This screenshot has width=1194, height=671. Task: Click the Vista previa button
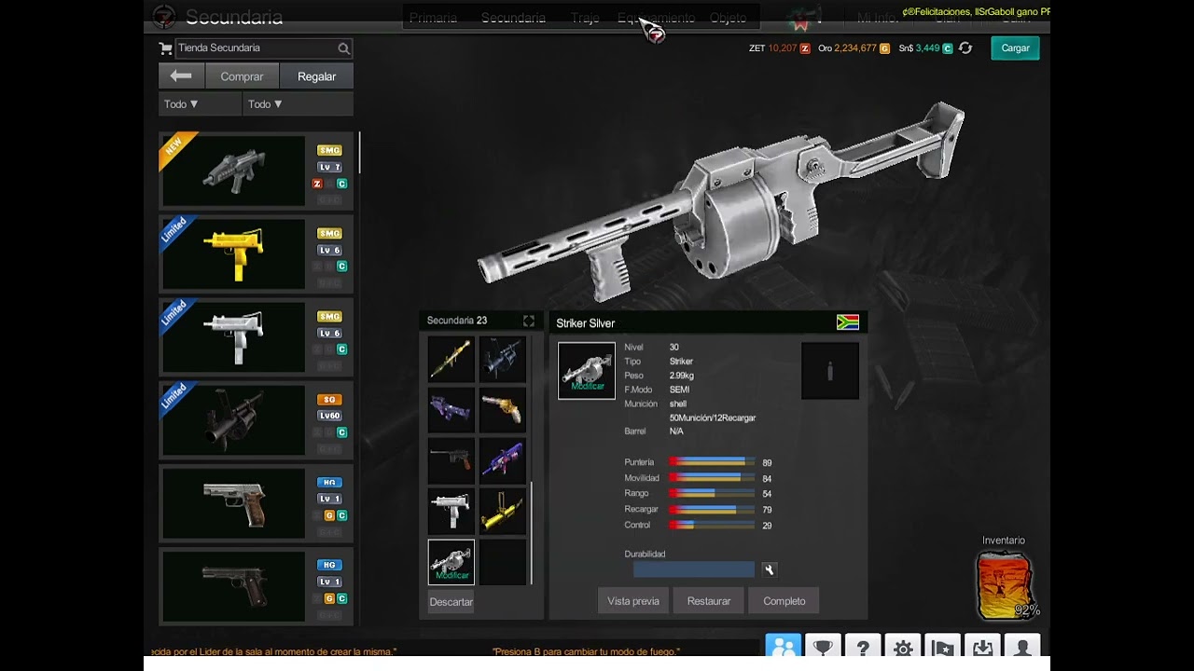pyautogui.click(x=633, y=601)
